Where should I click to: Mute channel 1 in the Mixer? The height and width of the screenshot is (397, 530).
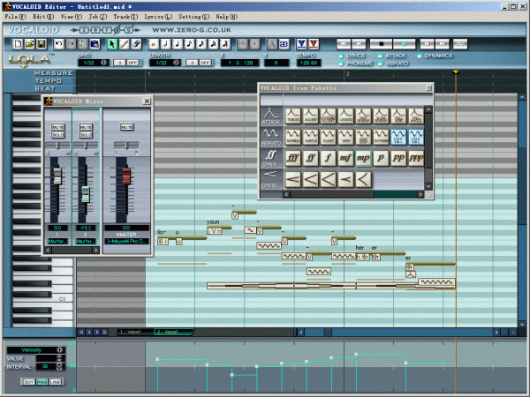57,127
